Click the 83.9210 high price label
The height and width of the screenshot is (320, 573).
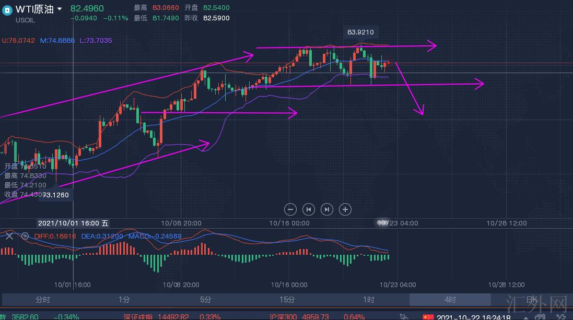[360, 32]
